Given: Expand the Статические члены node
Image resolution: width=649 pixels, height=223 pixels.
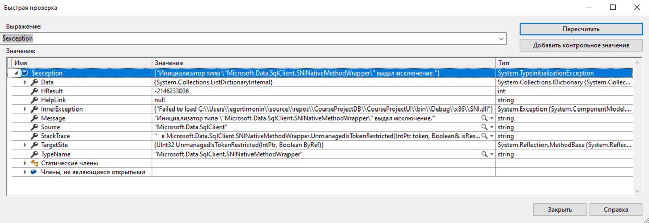Looking at the screenshot, I should [x=25, y=163].
